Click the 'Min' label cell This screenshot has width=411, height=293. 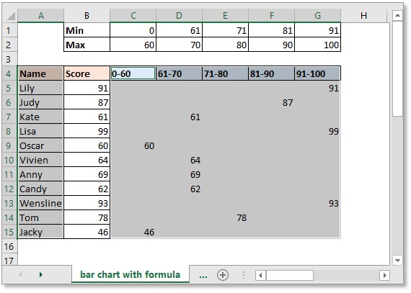87,30
